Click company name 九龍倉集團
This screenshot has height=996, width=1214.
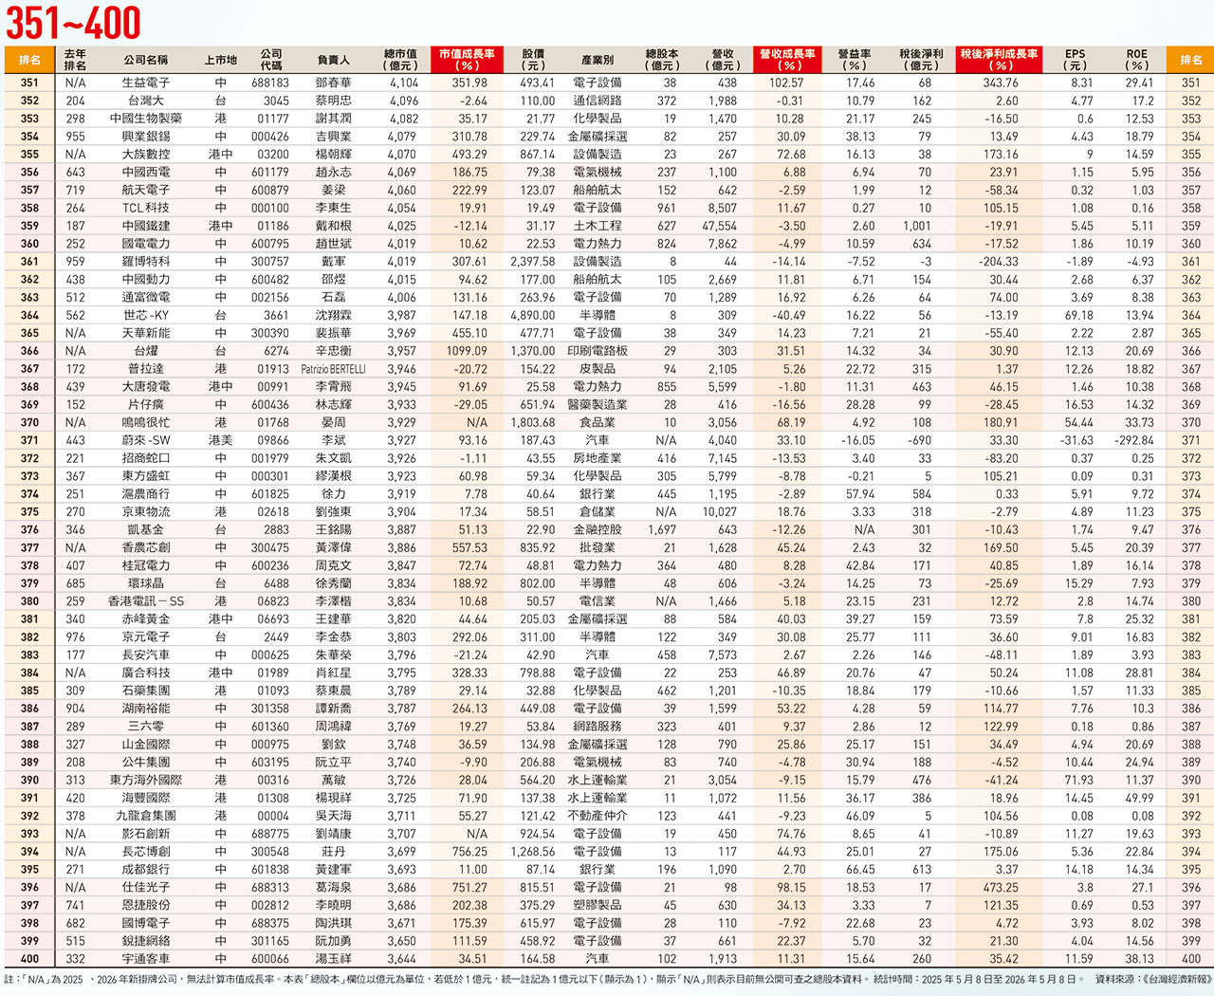tap(146, 816)
